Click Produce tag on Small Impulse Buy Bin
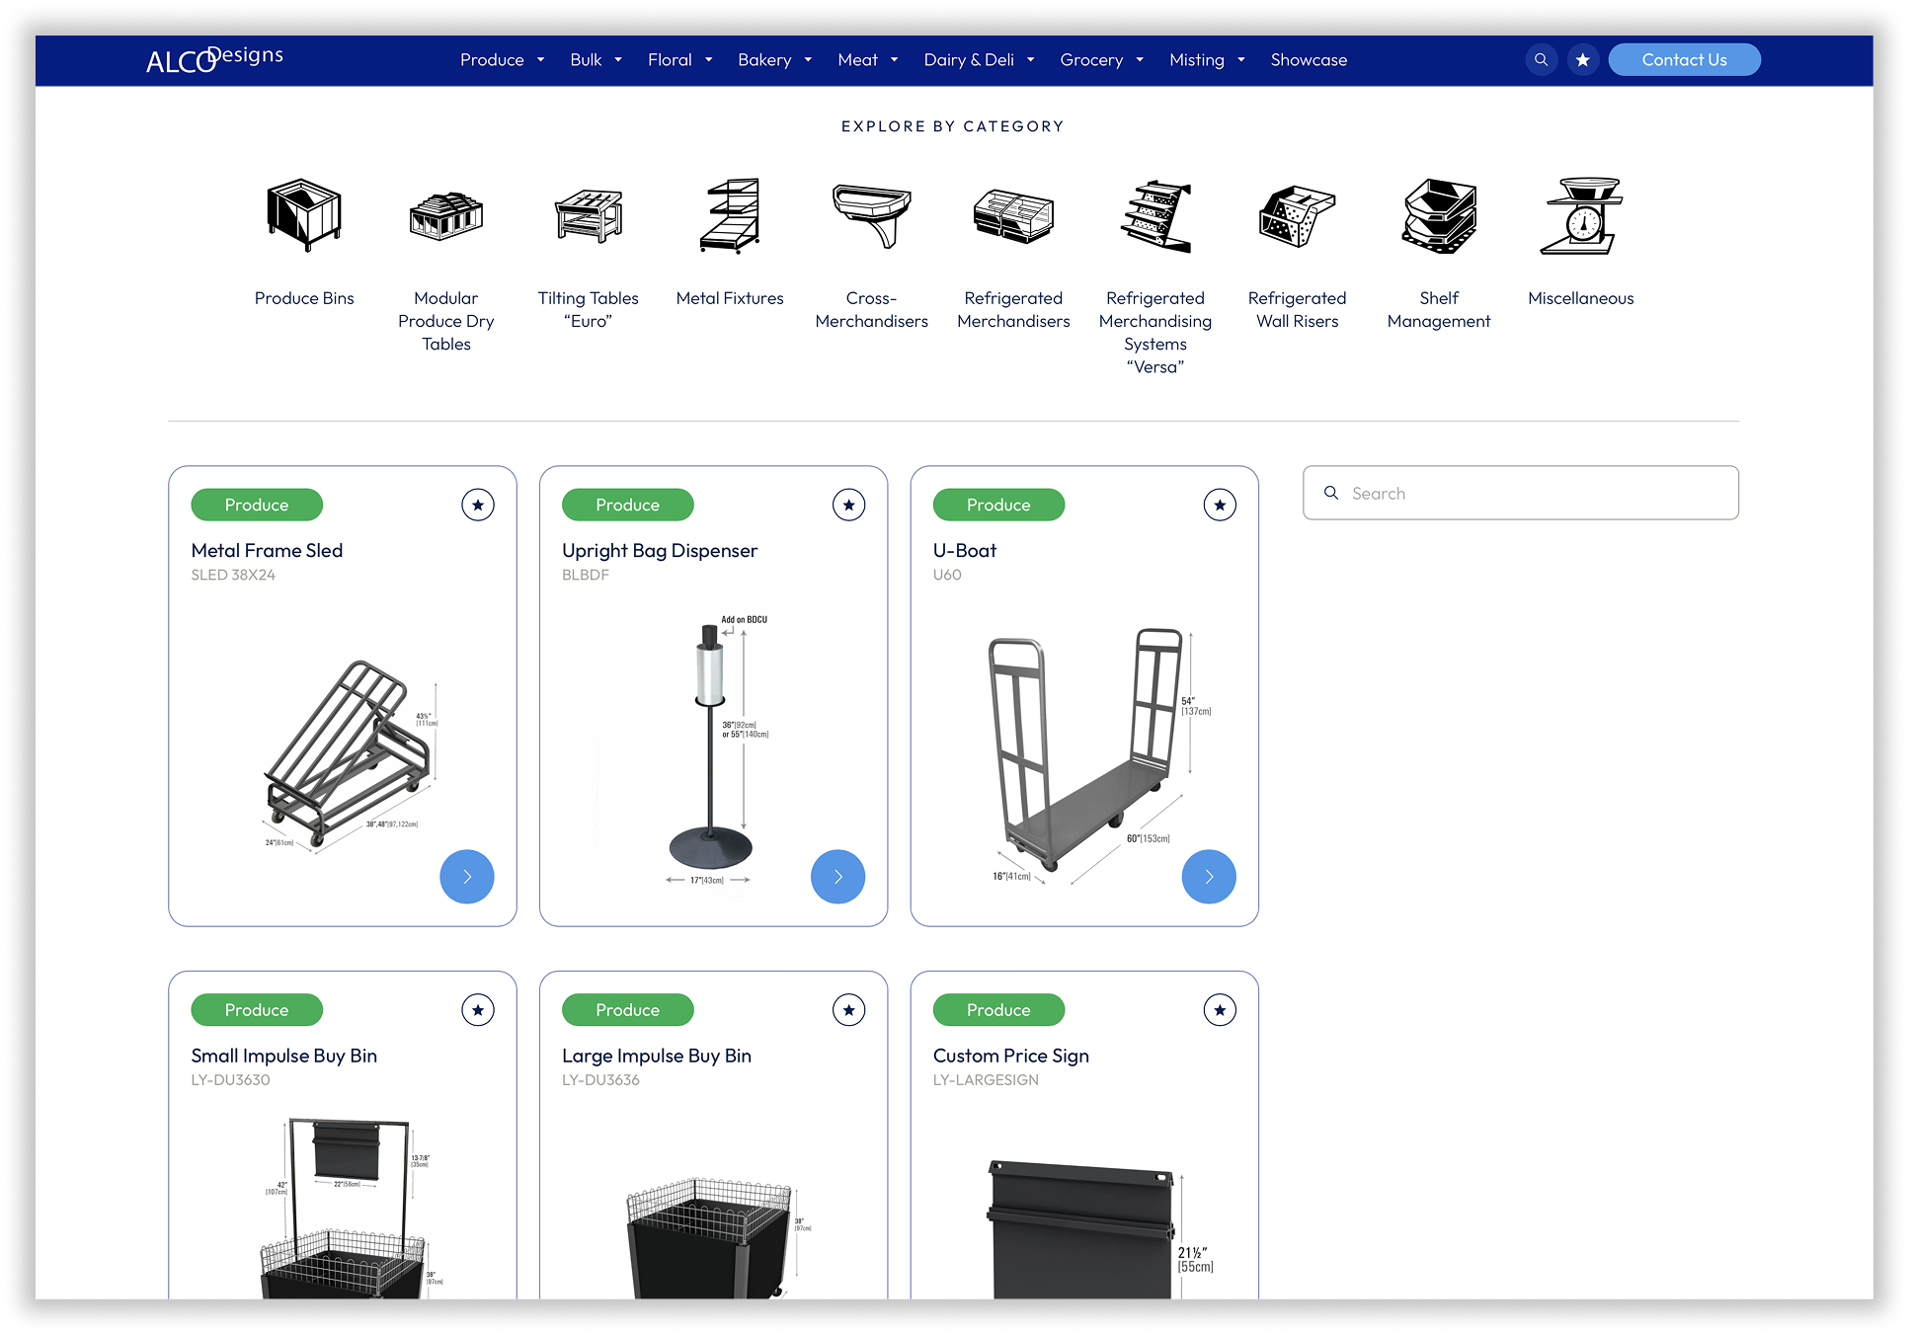1909x1335 pixels. point(257,1010)
